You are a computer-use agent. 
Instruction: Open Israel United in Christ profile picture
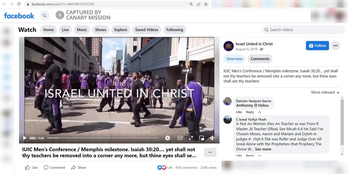(x=228, y=46)
